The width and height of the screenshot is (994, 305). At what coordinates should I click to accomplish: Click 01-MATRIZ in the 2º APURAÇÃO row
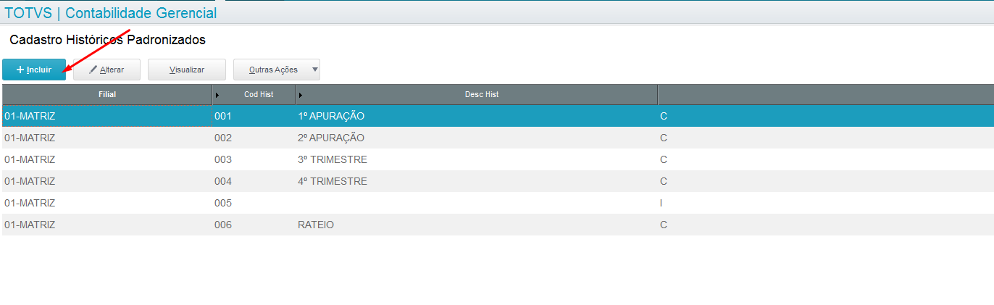click(x=30, y=138)
